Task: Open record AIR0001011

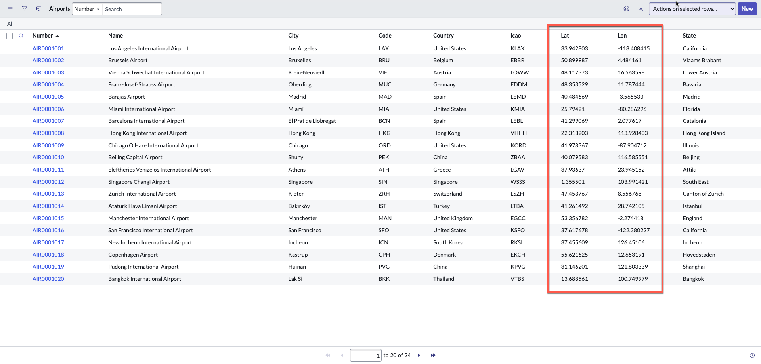Action: click(48, 170)
